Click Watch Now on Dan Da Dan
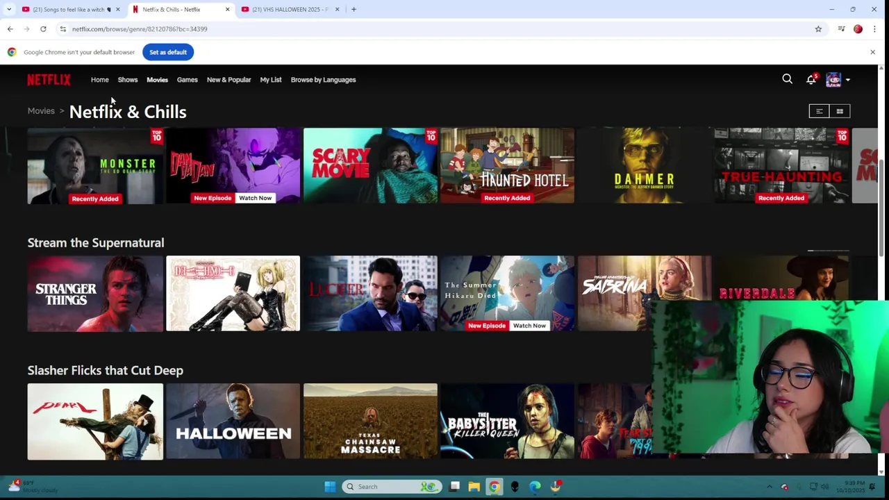This screenshot has height=500, width=889. 255,198
